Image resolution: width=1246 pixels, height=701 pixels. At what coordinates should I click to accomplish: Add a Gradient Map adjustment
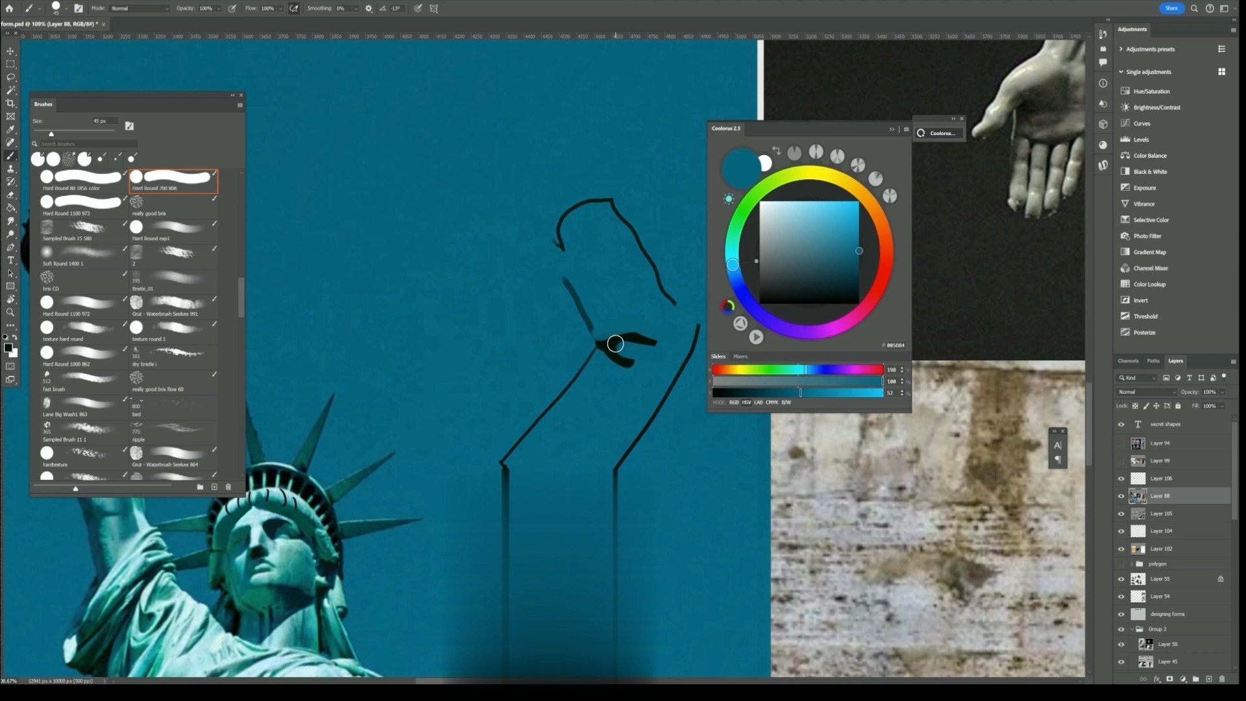coord(1149,252)
